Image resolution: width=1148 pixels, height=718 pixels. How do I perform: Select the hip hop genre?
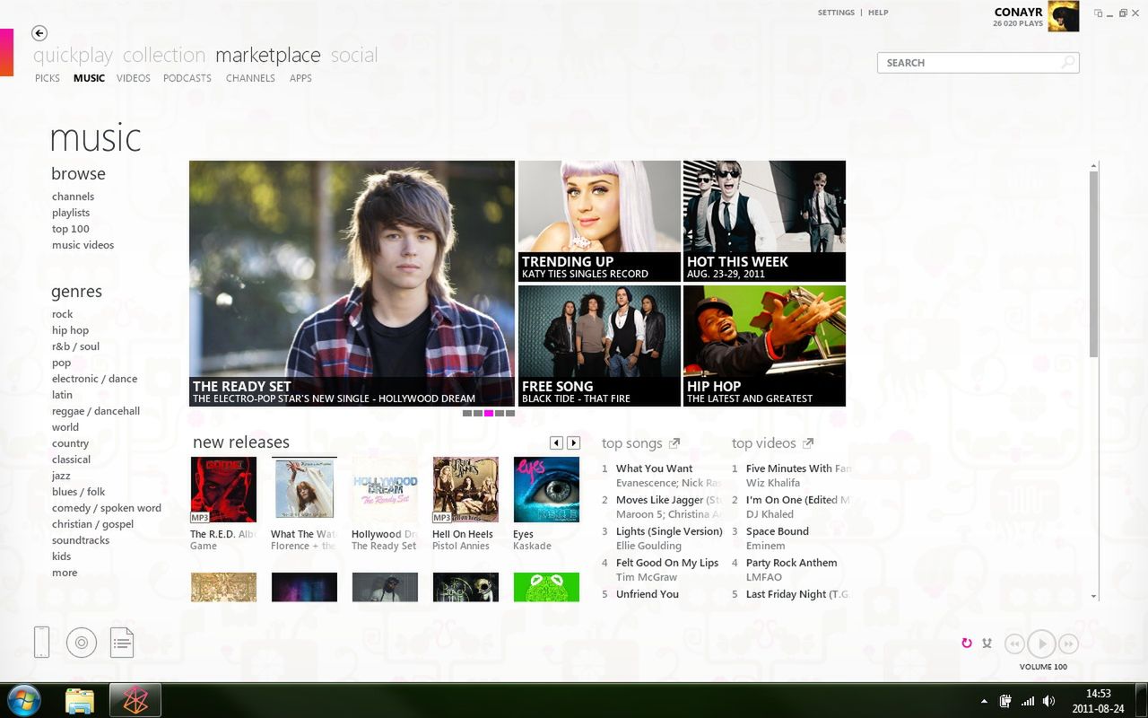(70, 330)
